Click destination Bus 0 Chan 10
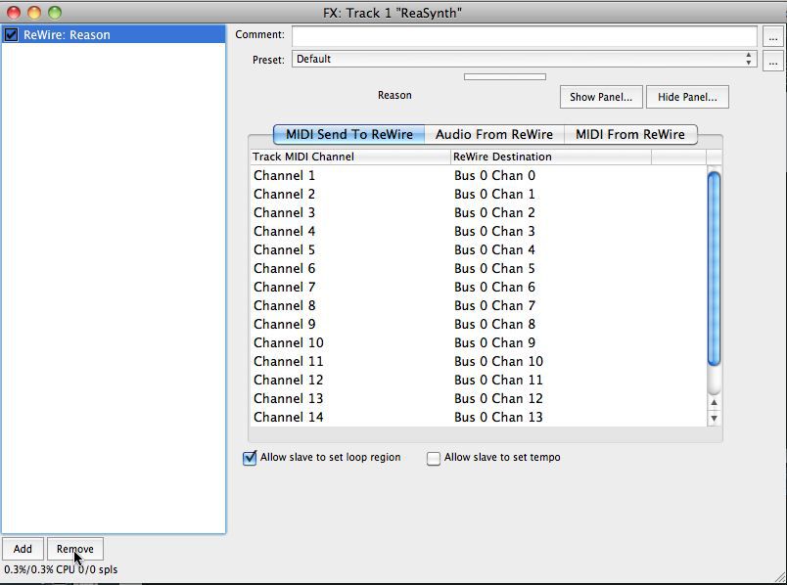The height and width of the screenshot is (585, 787). pyautogui.click(x=499, y=361)
